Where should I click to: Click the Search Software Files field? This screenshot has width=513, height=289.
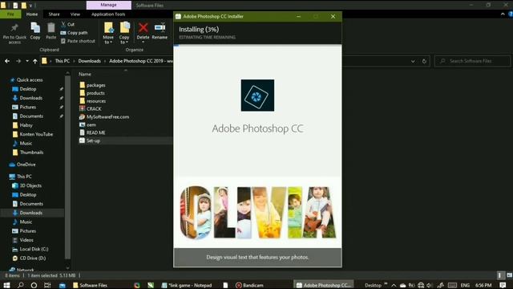pyautogui.click(x=472, y=61)
